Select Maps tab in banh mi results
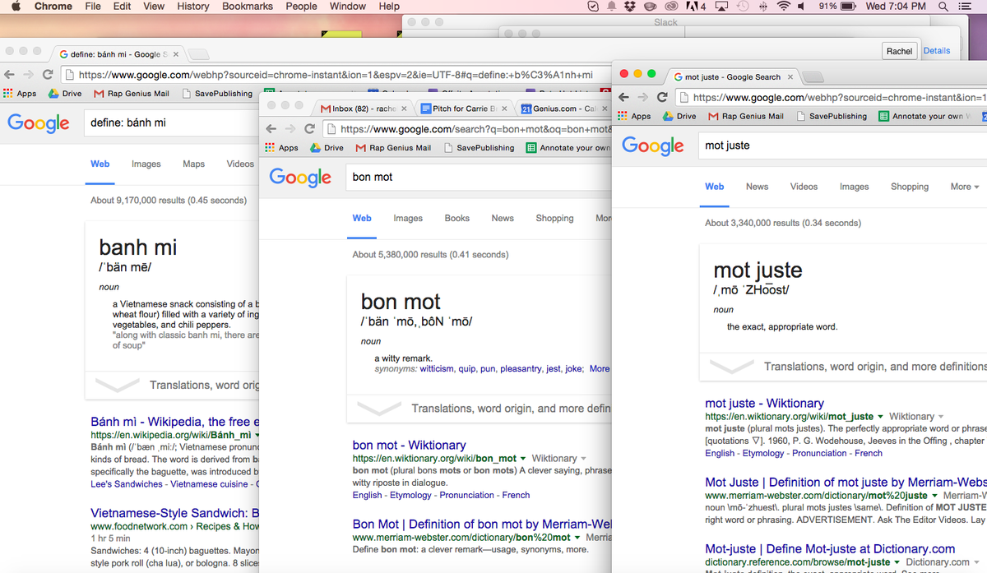Screen dimensions: 987x573 [194, 164]
